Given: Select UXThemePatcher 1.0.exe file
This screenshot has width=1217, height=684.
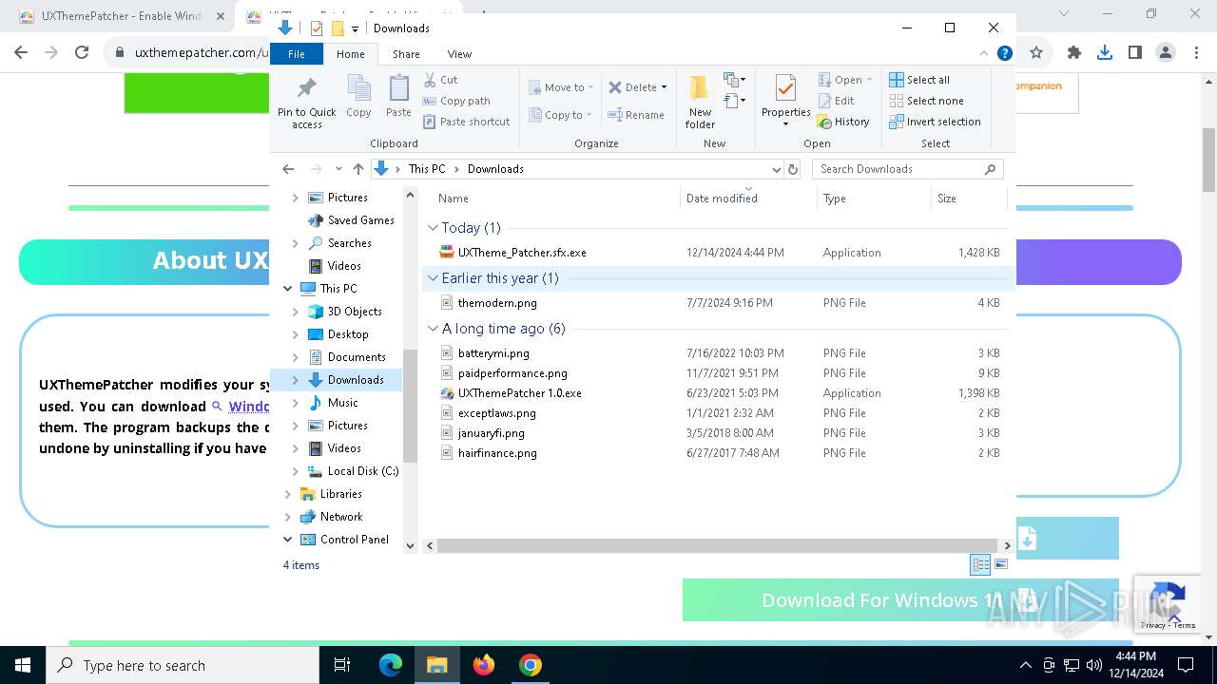Looking at the screenshot, I should [x=519, y=393].
